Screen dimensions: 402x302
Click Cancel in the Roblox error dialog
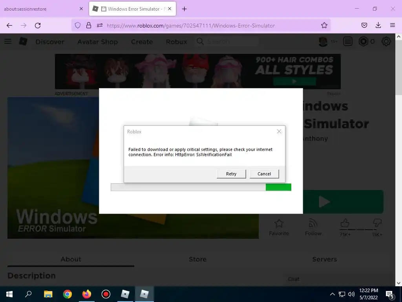(264, 174)
